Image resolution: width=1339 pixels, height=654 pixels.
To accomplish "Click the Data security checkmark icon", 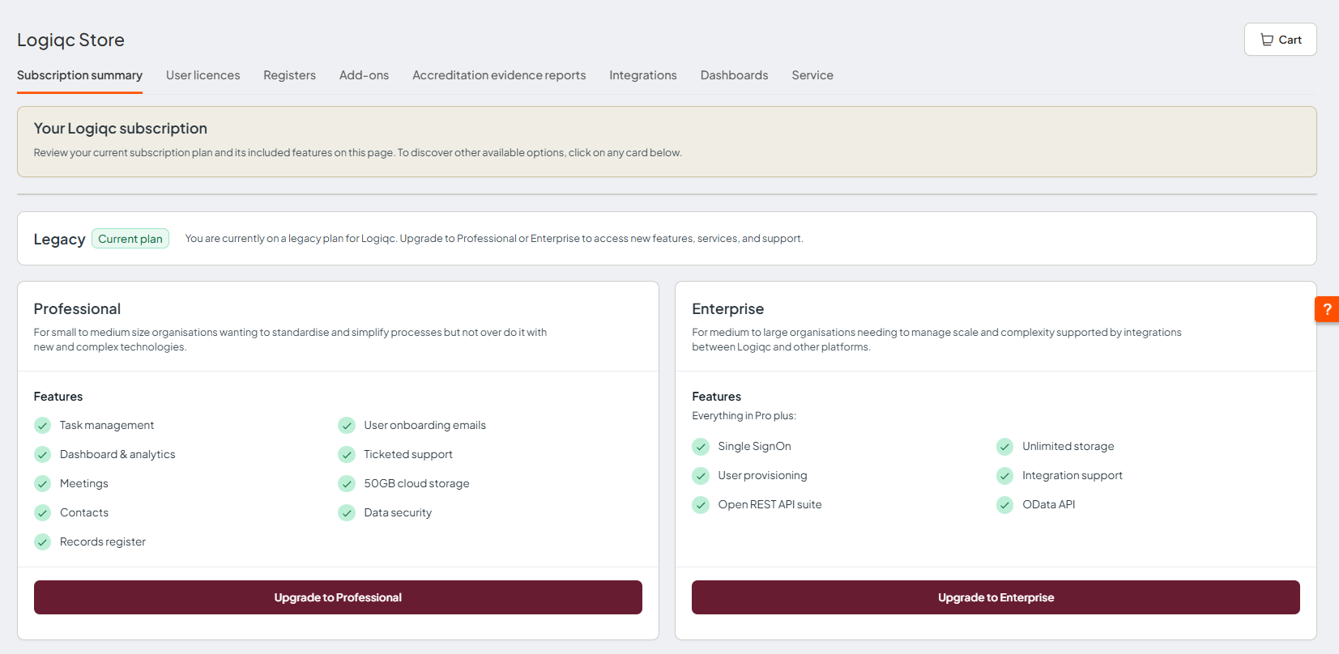I will pyautogui.click(x=347, y=513).
